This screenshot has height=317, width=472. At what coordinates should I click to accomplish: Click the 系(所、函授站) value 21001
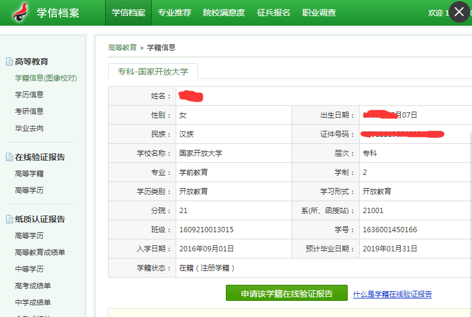[373, 211]
